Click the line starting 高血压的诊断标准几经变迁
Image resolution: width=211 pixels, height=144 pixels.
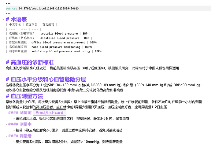[92, 68]
